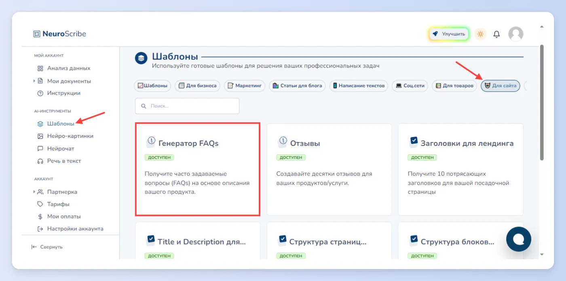
Task: Click the Шаблоны header round layers icon
Action: [141, 58]
